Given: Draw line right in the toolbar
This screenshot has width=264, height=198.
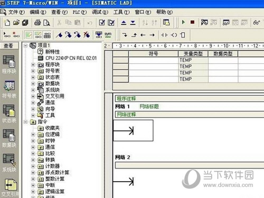Looking at the screenshot, I should 152,35.
